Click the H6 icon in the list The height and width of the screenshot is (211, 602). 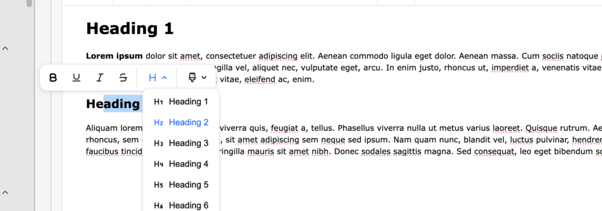pos(158,205)
